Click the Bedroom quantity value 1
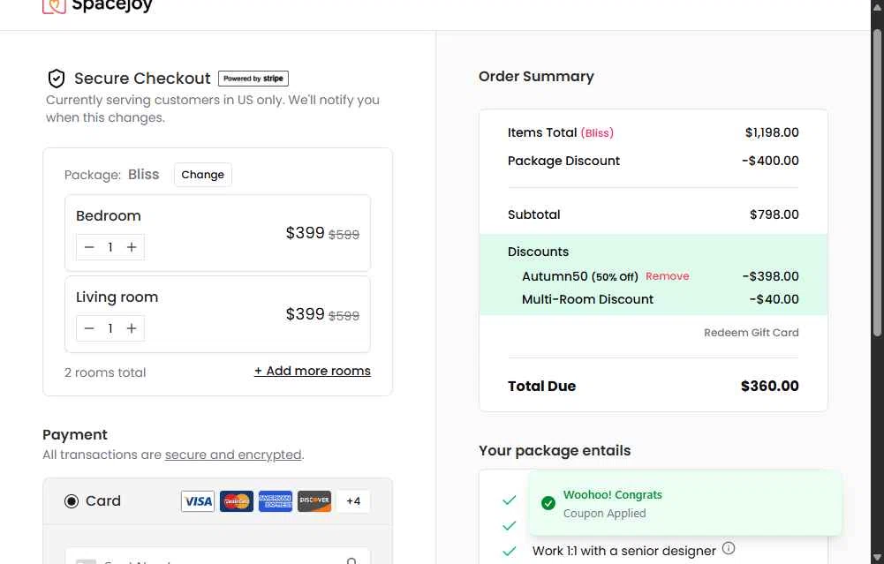 point(110,247)
